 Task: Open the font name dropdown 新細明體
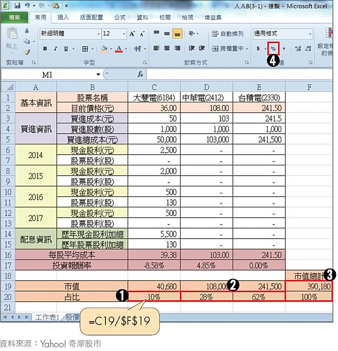point(98,34)
